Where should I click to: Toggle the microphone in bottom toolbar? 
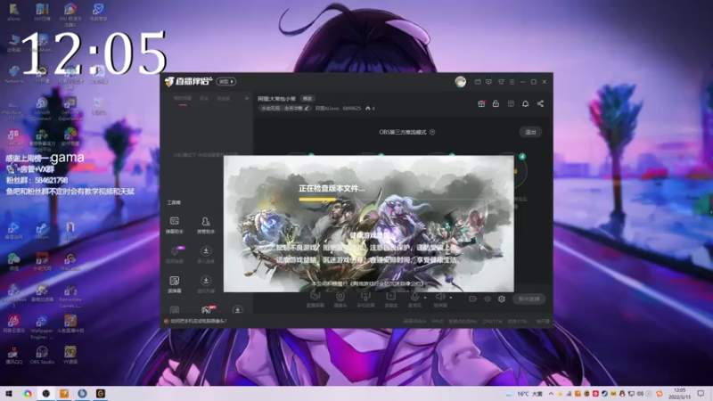coord(414,299)
